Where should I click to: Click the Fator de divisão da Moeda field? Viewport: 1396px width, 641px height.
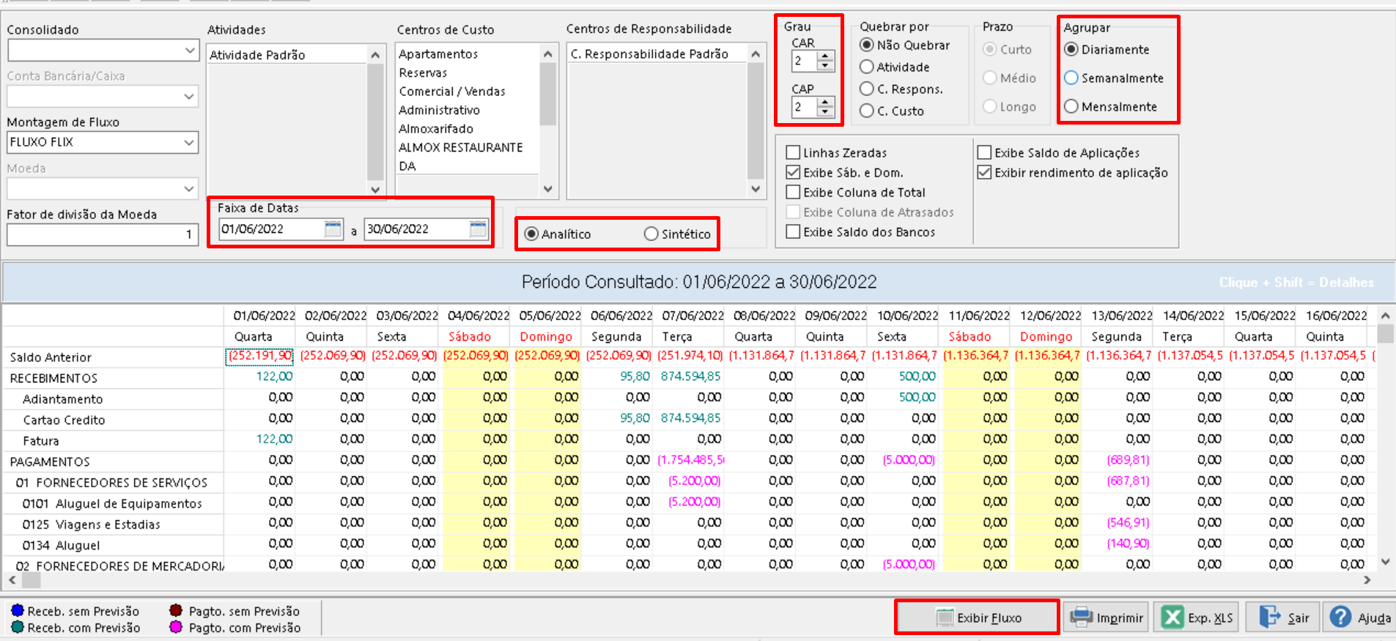coord(103,234)
